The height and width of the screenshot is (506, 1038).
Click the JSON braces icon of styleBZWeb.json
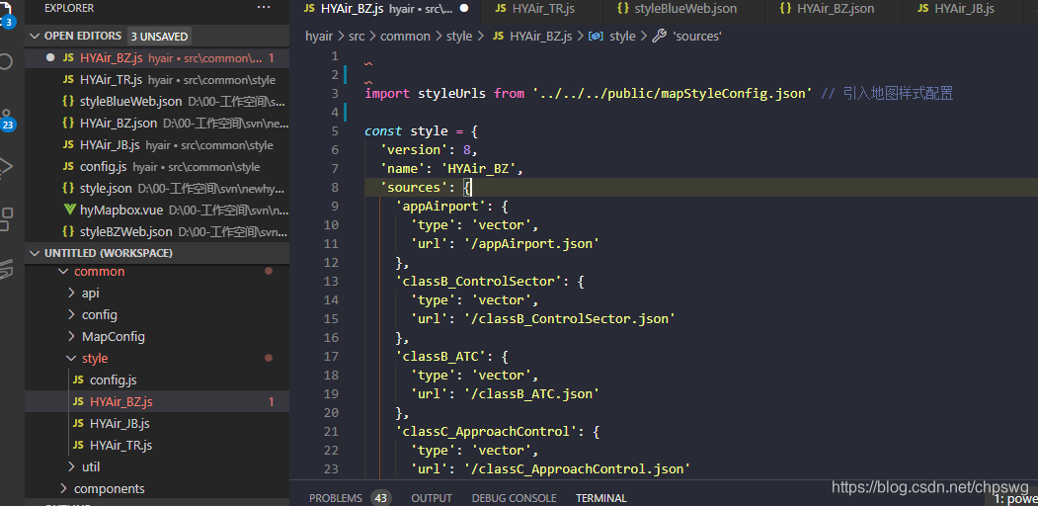click(68, 232)
